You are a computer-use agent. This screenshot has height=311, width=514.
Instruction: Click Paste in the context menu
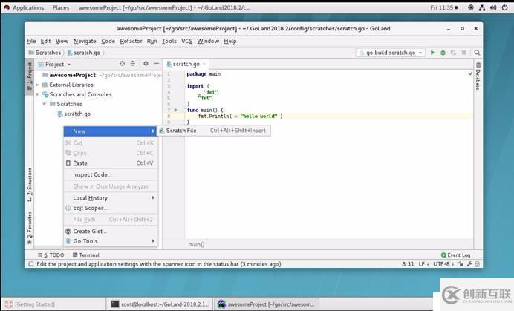(111, 163)
